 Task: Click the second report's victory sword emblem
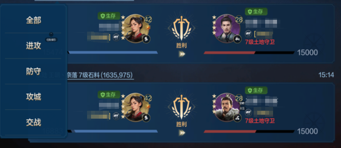(181, 107)
